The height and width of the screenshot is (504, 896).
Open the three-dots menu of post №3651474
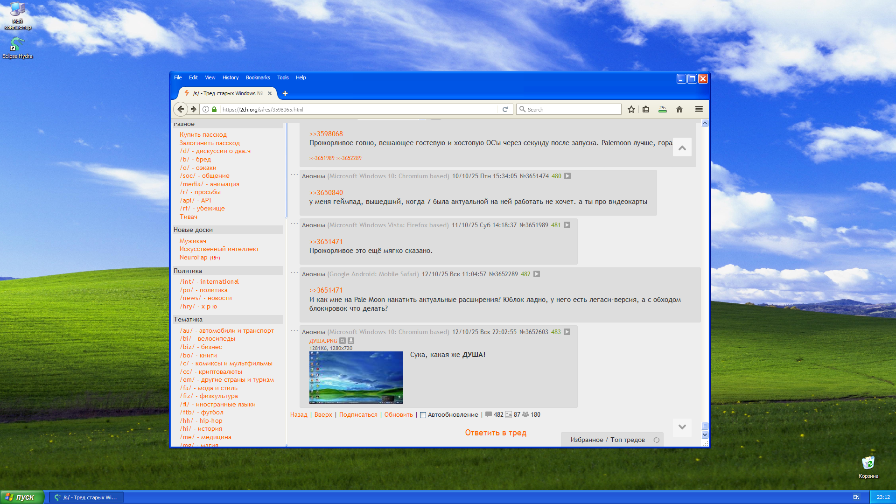click(294, 175)
